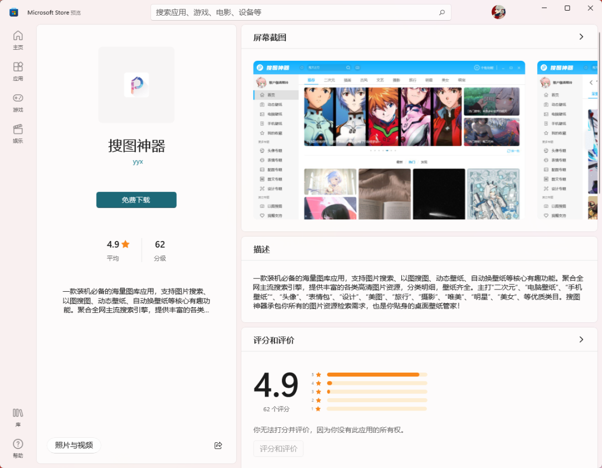
Task: Click in the search apps input field
Action: [300, 12]
